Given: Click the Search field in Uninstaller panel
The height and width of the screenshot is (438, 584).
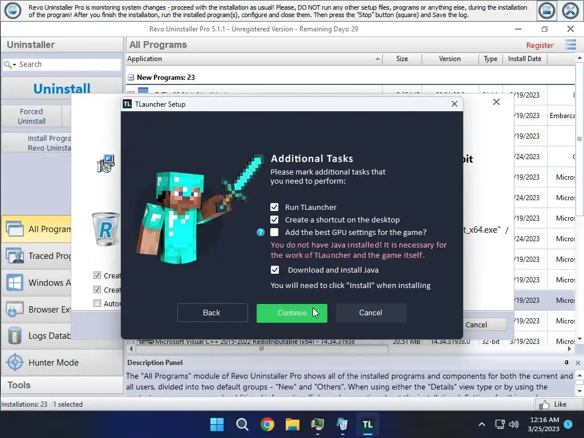Looking at the screenshot, I should point(69,64).
